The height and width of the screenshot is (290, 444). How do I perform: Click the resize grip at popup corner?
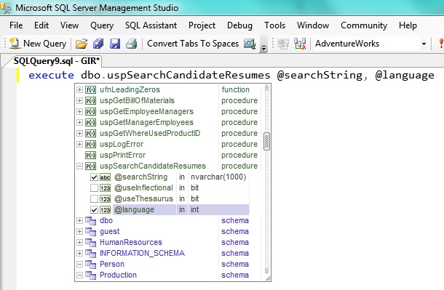(268, 278)
